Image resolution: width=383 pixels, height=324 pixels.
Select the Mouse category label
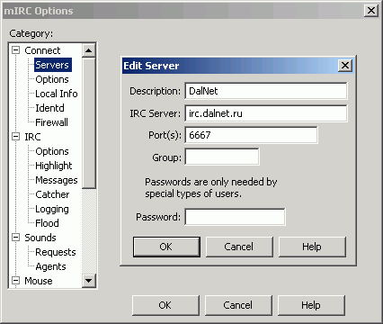(x=39, y=281)
